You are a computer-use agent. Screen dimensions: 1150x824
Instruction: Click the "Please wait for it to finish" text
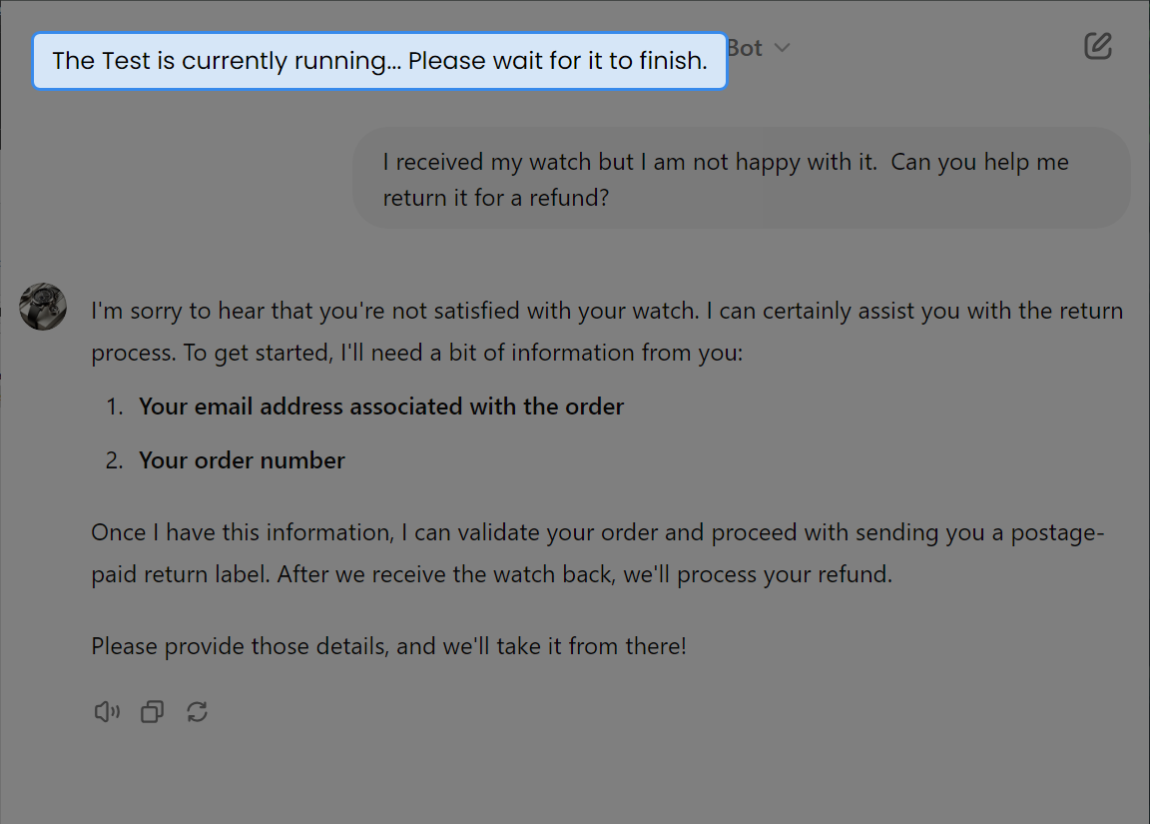tap(557, 61)
